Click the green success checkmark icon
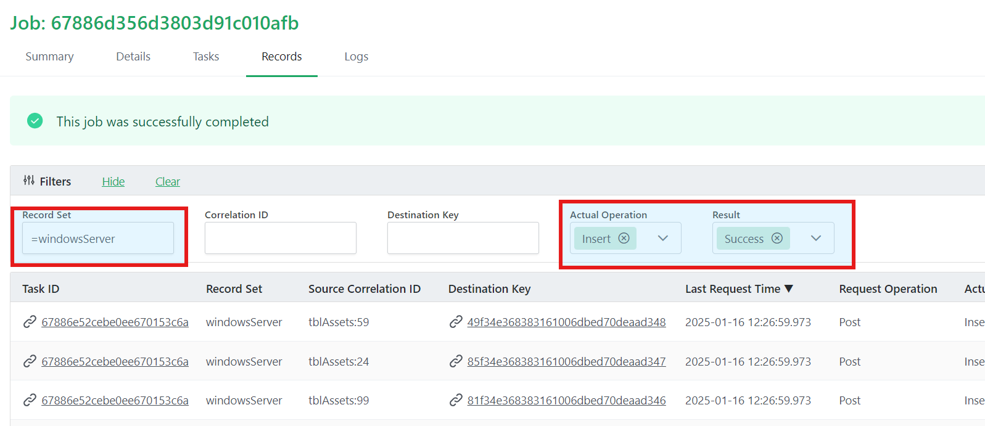The width and height of the screenshot is (985, 426). coord(35,121)
